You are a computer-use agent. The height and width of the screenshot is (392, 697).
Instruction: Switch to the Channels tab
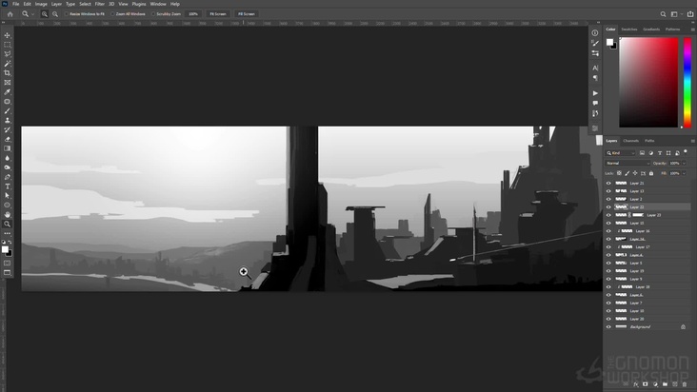pos(630,141)
